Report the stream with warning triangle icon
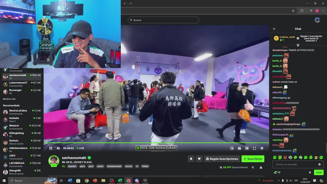This screenshot has width=327, height=184. coord(261,167)
